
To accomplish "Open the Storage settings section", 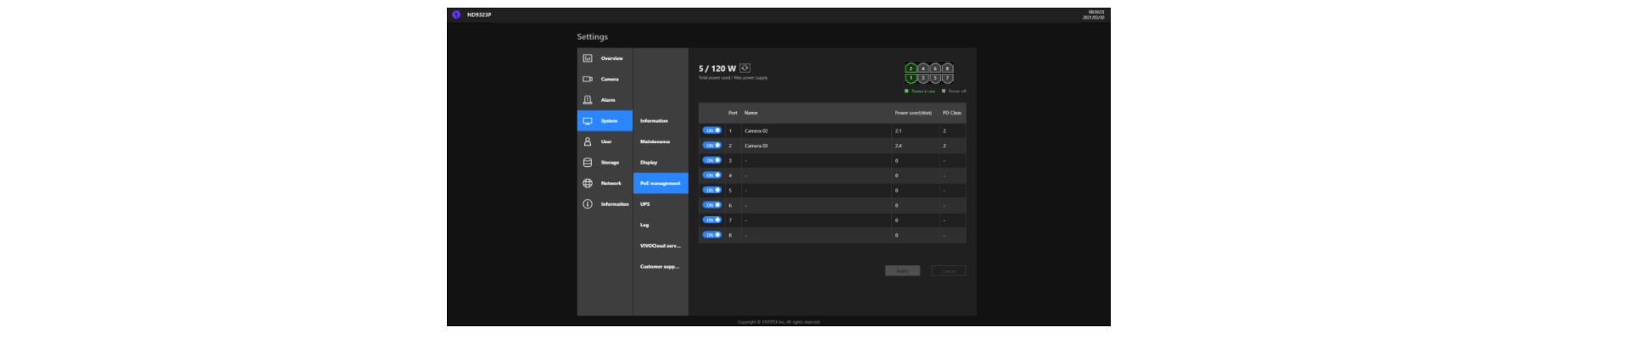I will pyautogui.click(x=605, y=163).
